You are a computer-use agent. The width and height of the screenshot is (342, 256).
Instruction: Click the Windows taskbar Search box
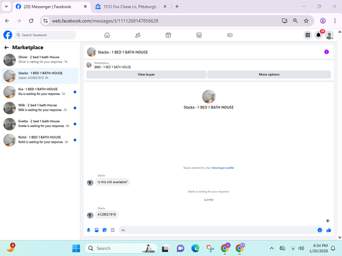pyautogui.click(x=121, y=248)
